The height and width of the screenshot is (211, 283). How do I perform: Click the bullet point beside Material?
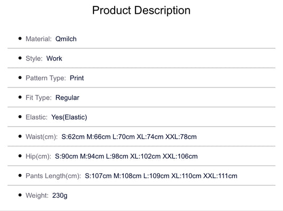(x=20, y=38)
